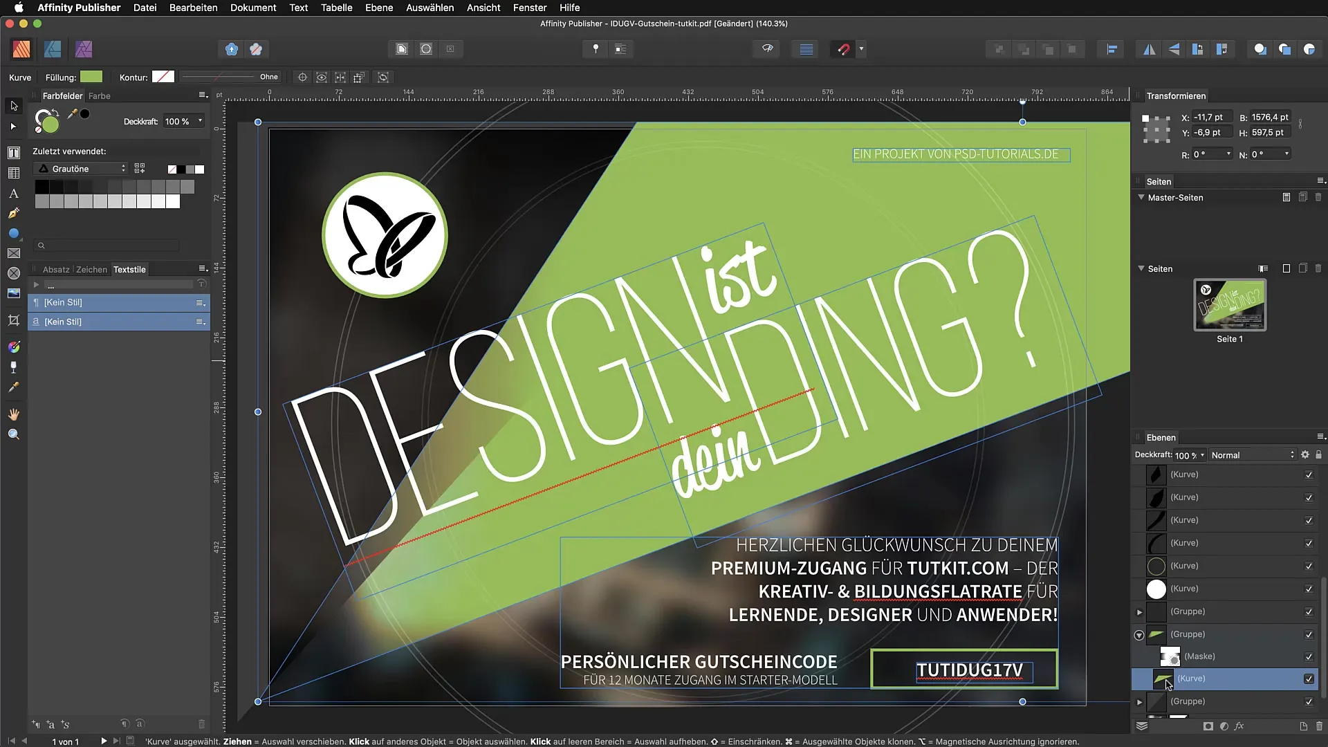The width and height of the screenshot is (1328, 747).
Task: Add an adjustment layer in Ebenen panel
Action: point(1224,726)
